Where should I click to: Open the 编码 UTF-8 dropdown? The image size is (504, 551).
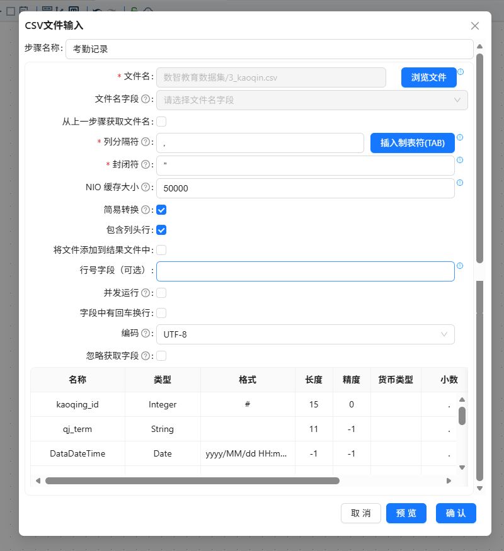pyautogui.click(x=306, y=334)
